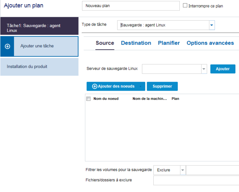This screenshot has width=239, height=192.
Task: Click the Ajouter button next to server field
Action: coord(223,69)
